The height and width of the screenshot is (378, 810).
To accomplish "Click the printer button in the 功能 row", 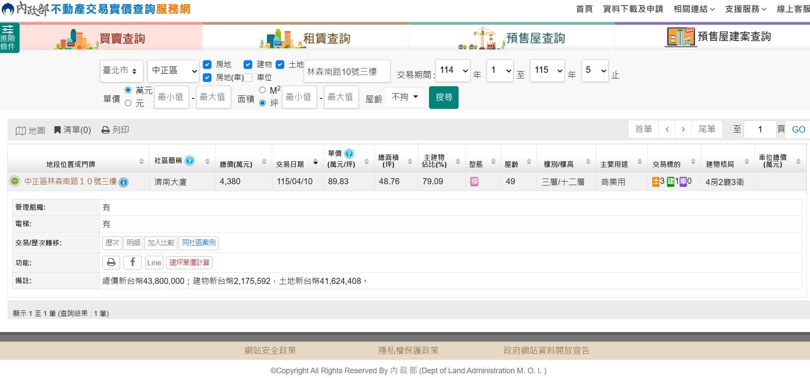I will pyautogui.click(x=111, y=262).
